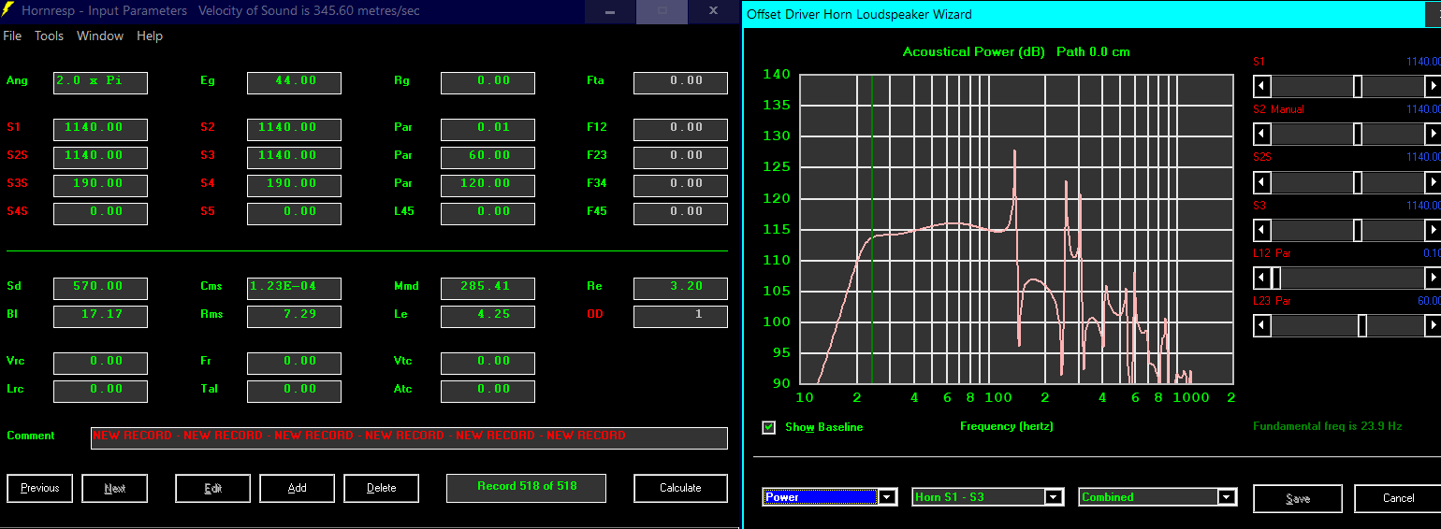
Task: Click right arrow of L12 Par slider
Action: tap(1433, 278)
